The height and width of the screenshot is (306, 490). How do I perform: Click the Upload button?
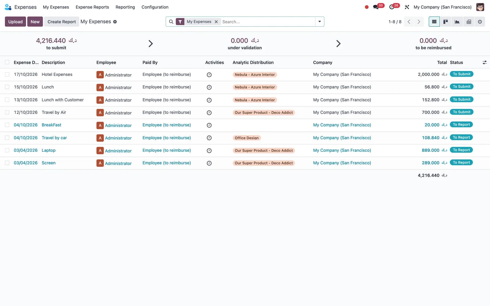coord(15,22)
